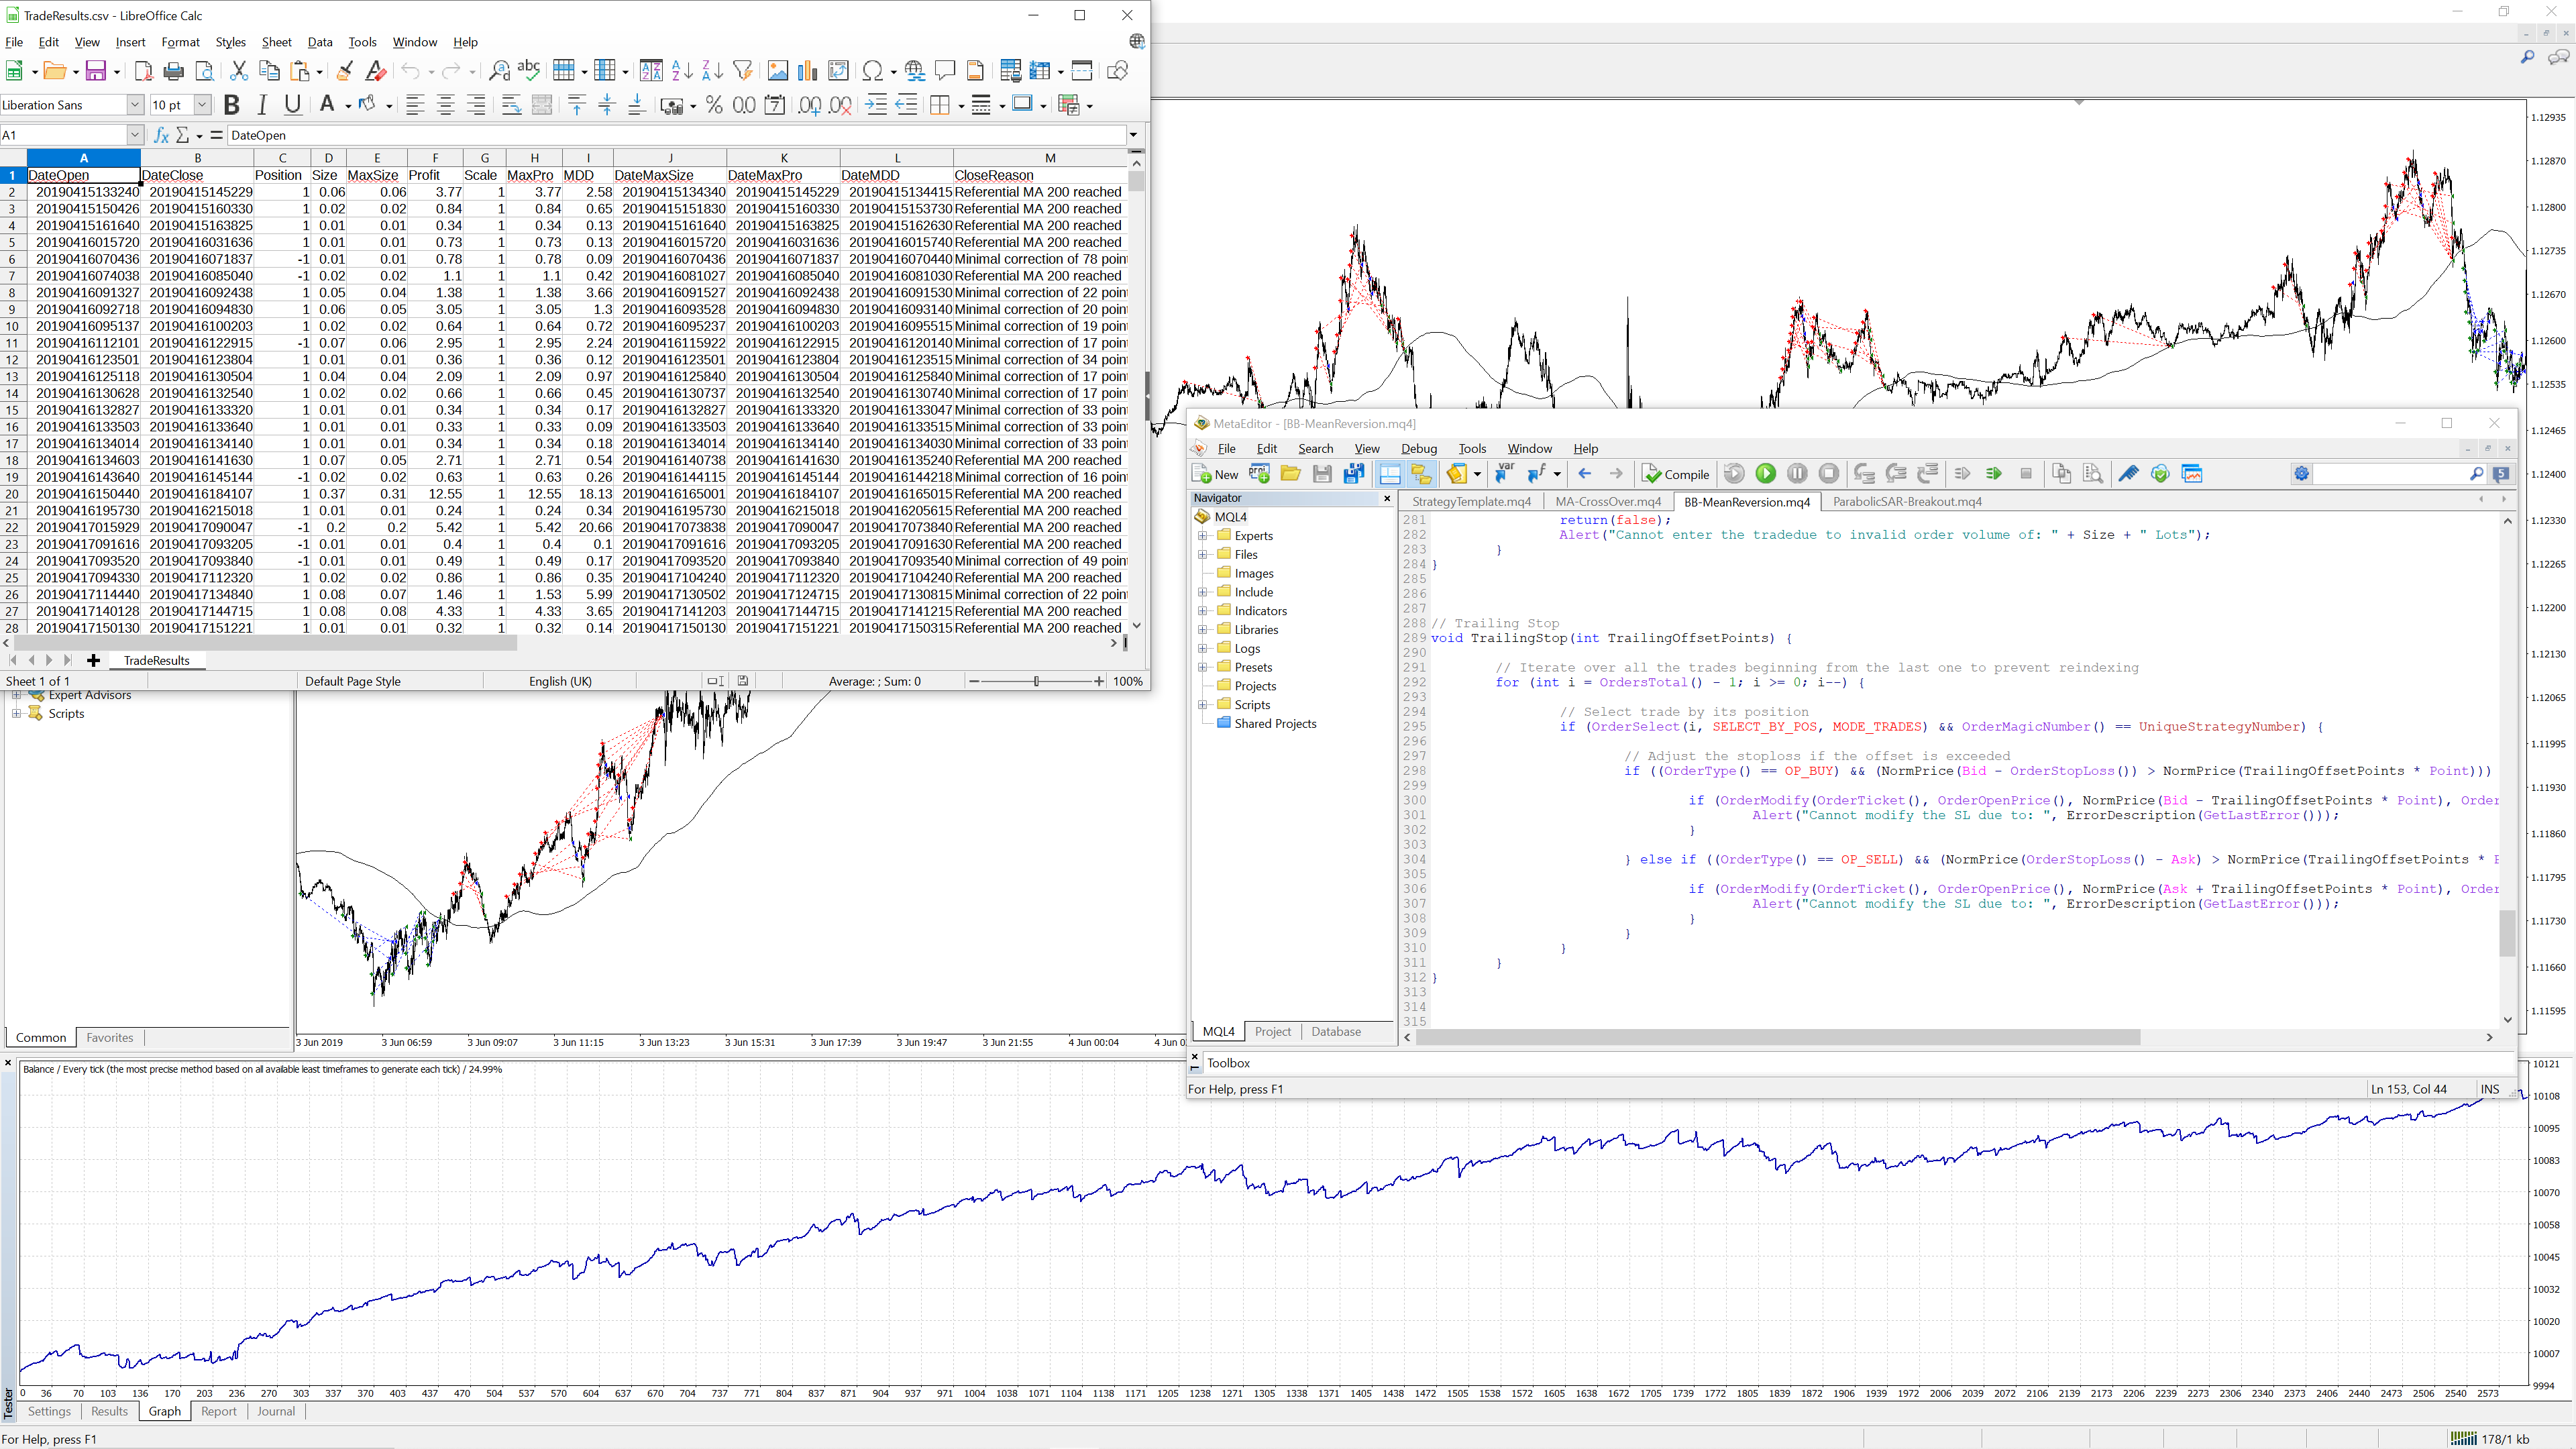
Task: Open Calc Data menu
Action: coord(320,42)
